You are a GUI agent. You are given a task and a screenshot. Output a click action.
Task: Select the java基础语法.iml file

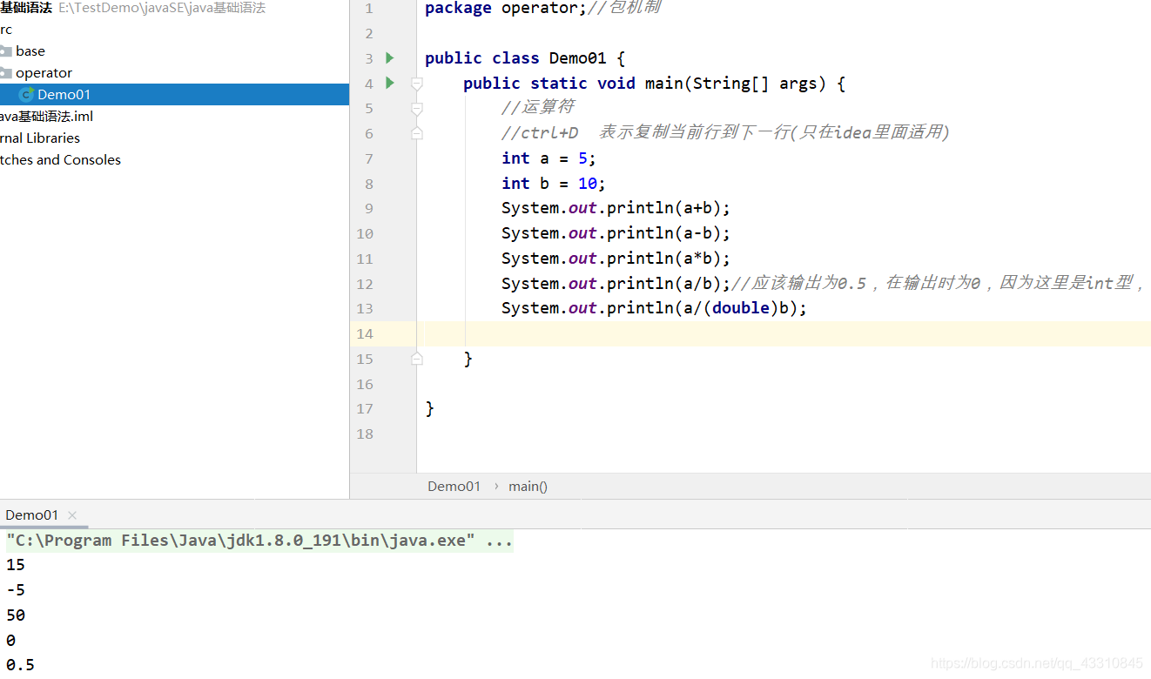(x=46, y=117)
